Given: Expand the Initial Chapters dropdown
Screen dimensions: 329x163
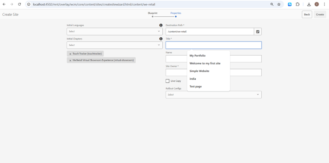Looking at the screenshot, I should 114,45.
